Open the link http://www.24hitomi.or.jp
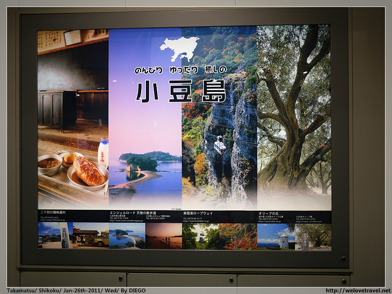 coord(53,220)
